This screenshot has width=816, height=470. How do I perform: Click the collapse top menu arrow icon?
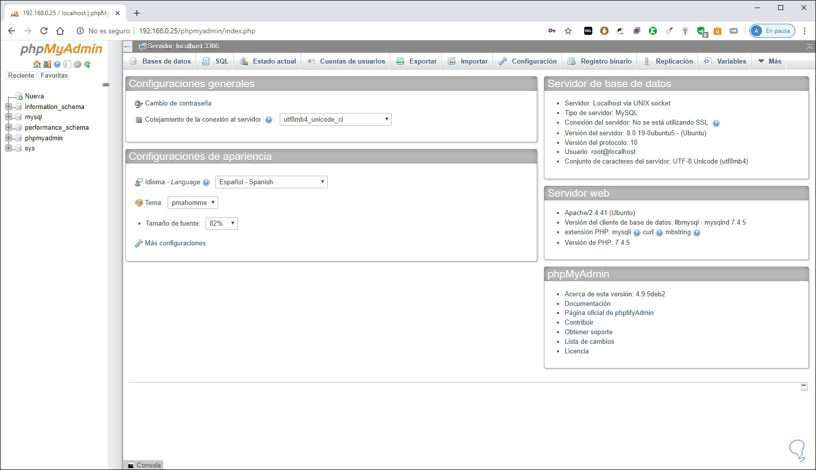809,46
